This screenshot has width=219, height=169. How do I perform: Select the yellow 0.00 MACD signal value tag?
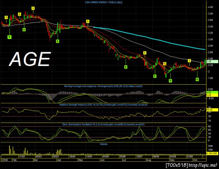212,95
